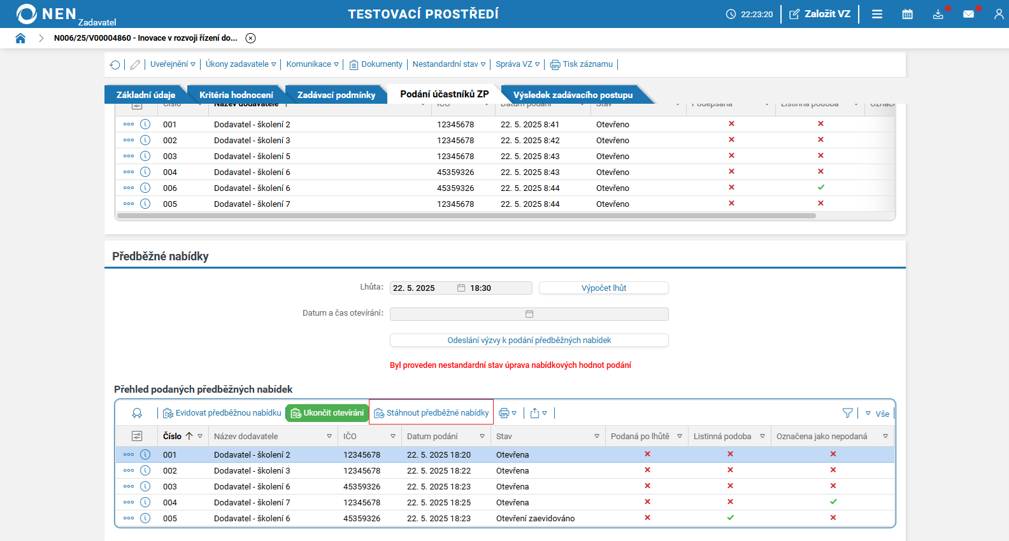Open the Stav column filter arrow
This screenshot has width=1009, height=541.
pos(597,436)
